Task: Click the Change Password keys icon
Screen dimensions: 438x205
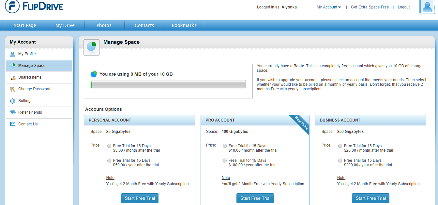Action: coord(13,89)
